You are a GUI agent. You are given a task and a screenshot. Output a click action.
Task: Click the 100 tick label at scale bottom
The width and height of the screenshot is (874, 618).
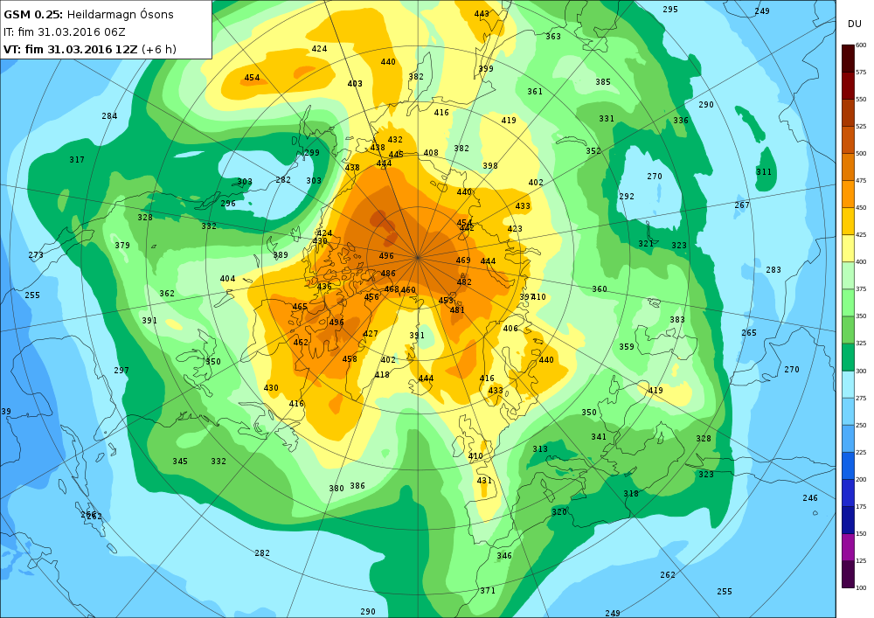pos(861,587)
